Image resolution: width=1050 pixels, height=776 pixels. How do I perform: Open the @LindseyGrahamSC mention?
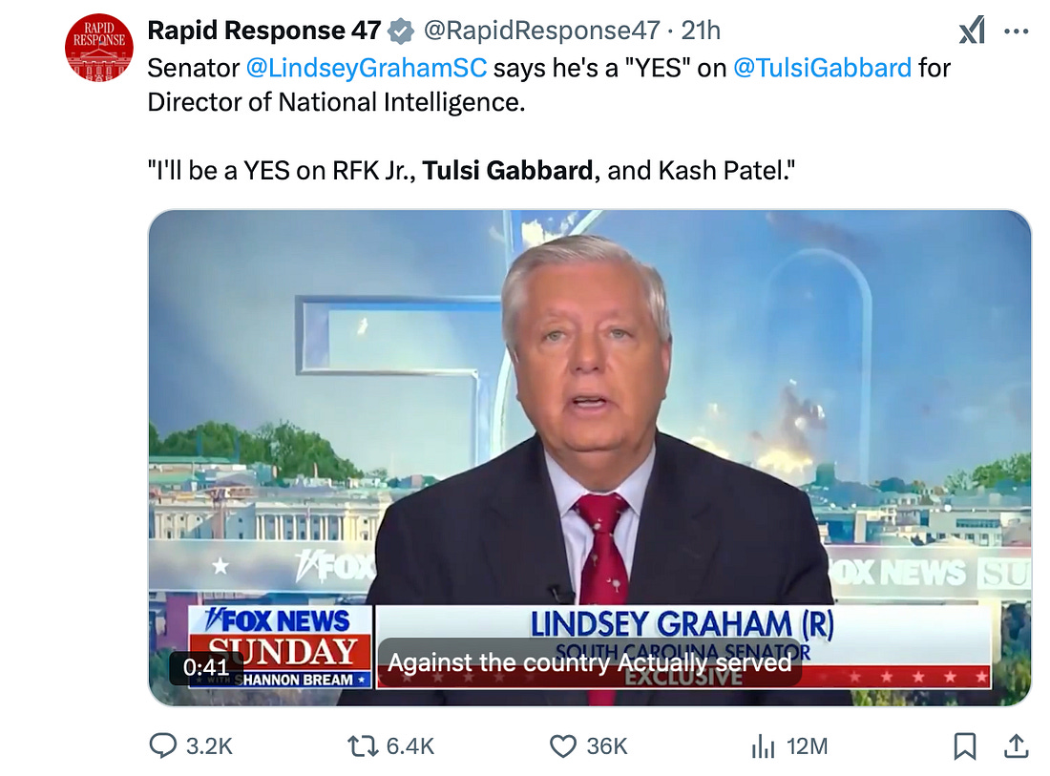pos(366,68)
